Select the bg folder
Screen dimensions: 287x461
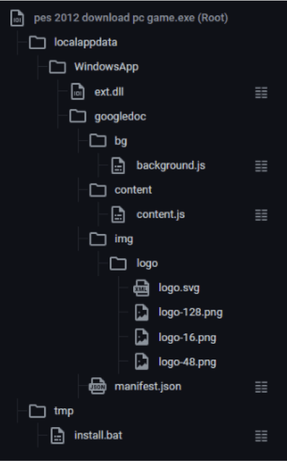click(121, 141)
